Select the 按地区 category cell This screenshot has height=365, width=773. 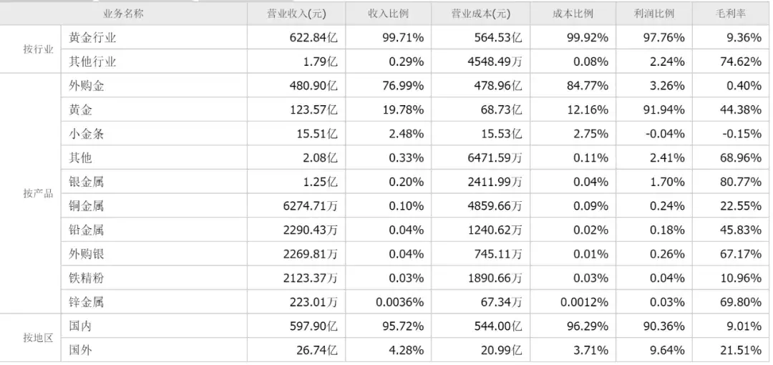click(38, 338)
